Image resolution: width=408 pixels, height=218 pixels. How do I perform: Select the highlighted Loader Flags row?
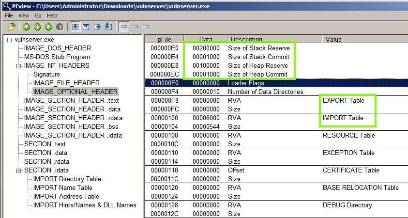coord(276,83)
